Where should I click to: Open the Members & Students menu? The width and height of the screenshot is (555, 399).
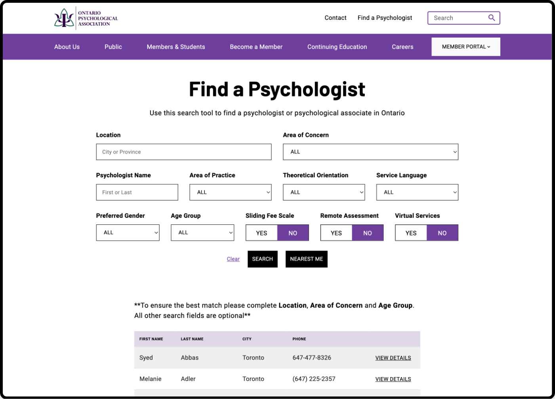tap(176, 47)
